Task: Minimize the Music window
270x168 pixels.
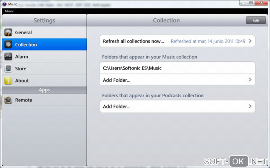Action: coord(243,3)
